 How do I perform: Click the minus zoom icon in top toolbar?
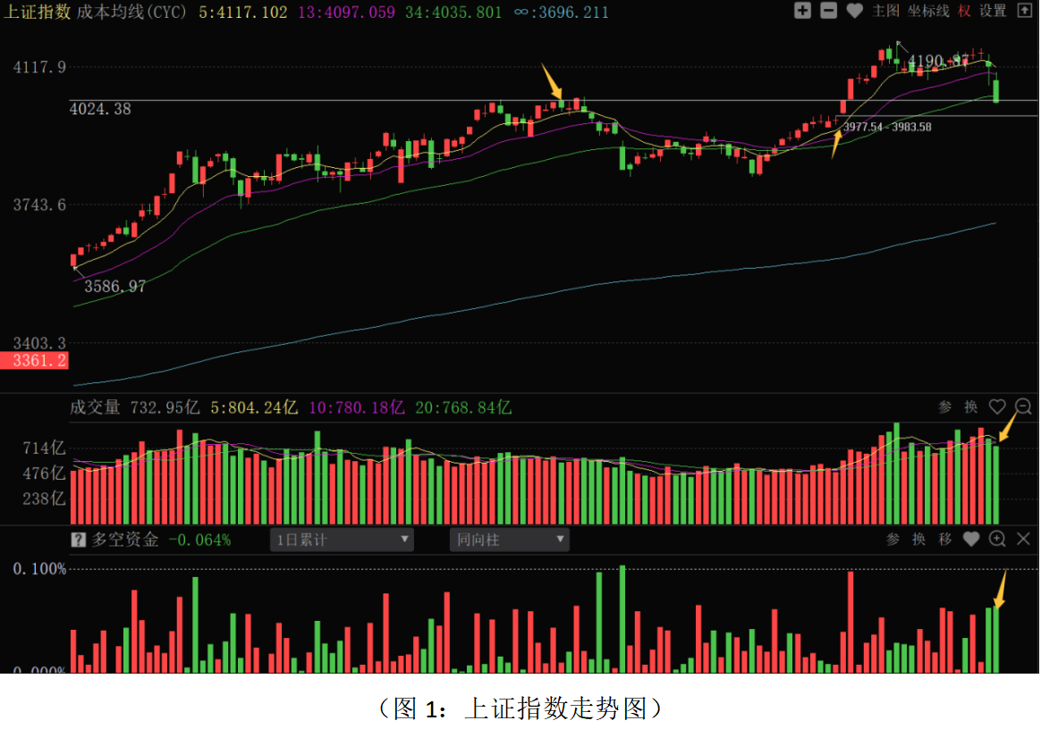[x=828, y=11]
